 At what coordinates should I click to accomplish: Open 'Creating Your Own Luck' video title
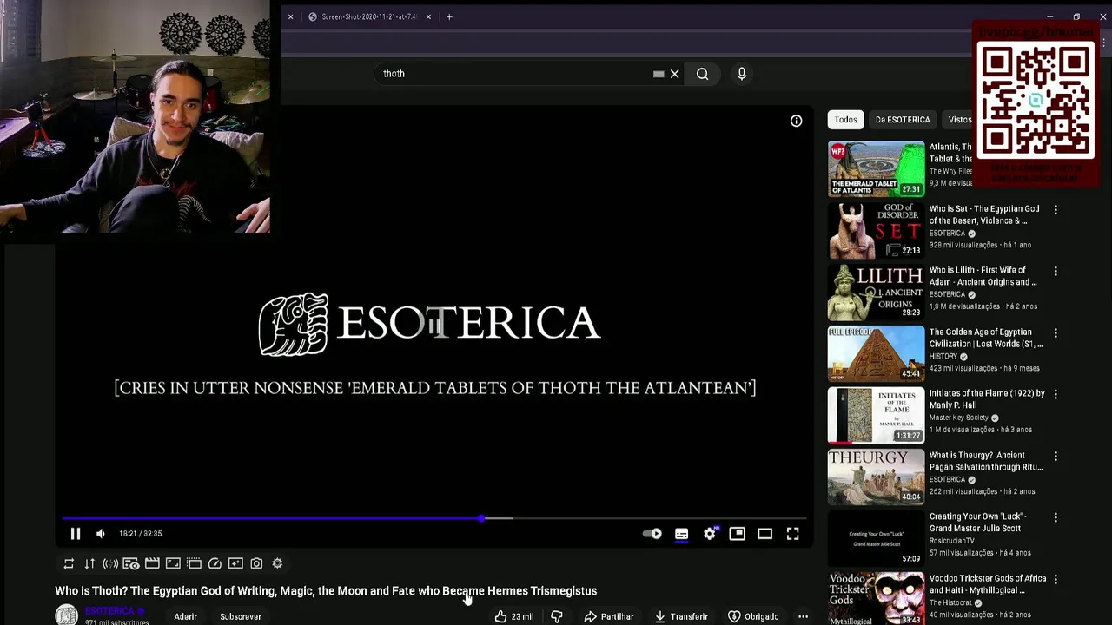(977, 523)
